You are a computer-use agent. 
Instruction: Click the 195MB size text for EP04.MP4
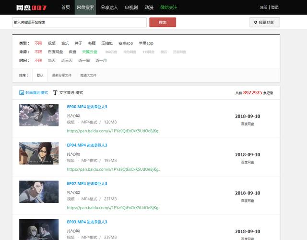tap(110, 161)
